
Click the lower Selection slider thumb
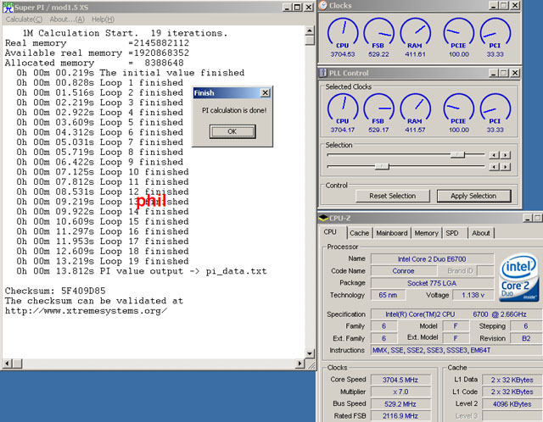(382, 167)
